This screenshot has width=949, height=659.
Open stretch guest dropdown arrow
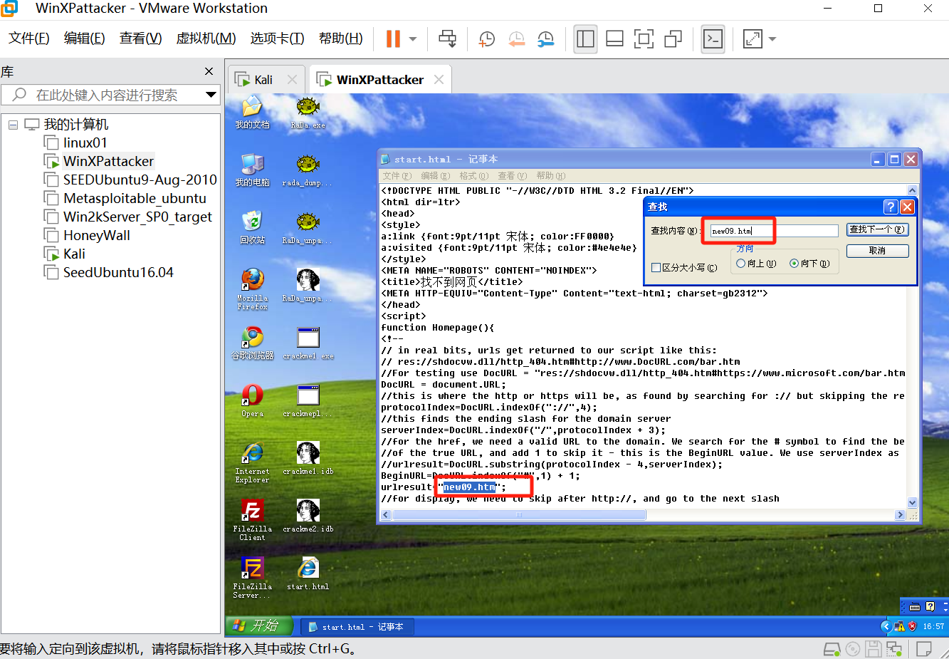pos(772,39)
